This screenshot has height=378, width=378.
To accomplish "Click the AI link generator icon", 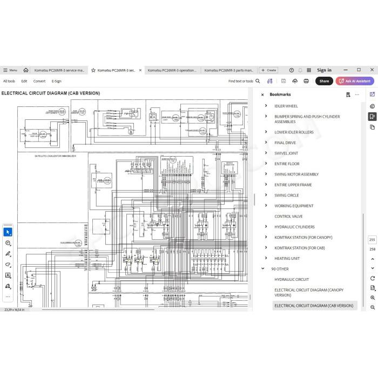I will (x=270, y=81).
